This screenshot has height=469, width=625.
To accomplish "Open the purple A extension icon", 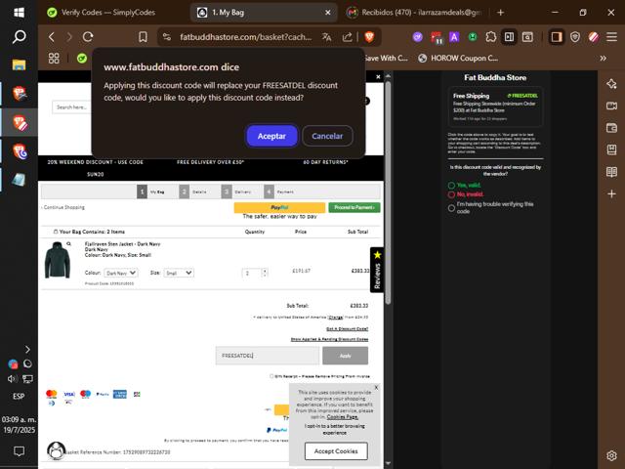I will tap(454, 37).
